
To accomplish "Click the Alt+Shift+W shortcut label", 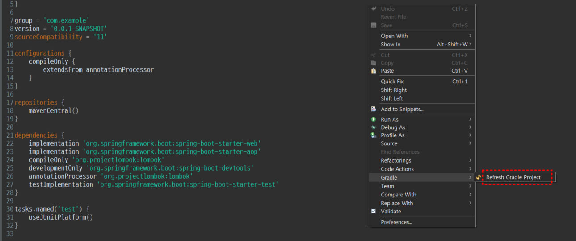I will [452, 44].
